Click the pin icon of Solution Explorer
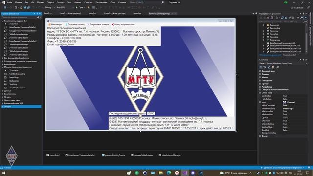 pyautogui.click(x=303, y=14)
